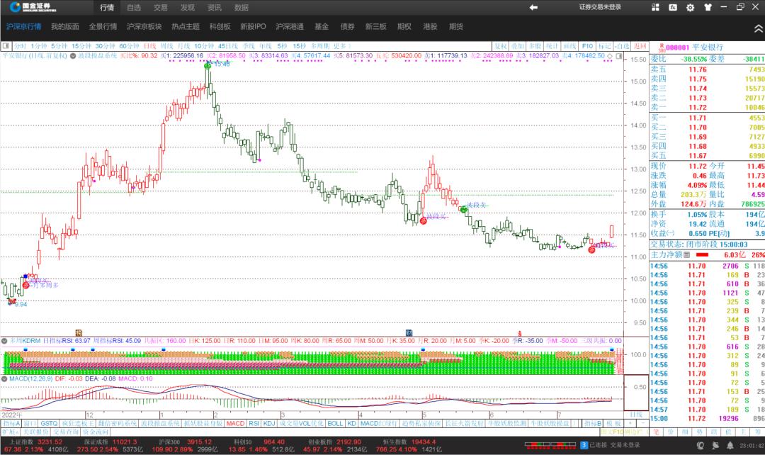Select the 科创板 market tab
Image resolution: width=765 pixels, height=455 pixels.
tap(220, 26)
